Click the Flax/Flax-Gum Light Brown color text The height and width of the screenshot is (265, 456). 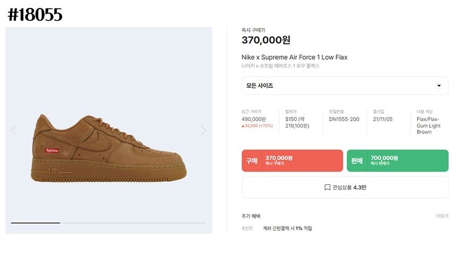pos(428,125)
